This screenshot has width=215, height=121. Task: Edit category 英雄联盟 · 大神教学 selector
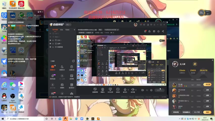(86, 33)
